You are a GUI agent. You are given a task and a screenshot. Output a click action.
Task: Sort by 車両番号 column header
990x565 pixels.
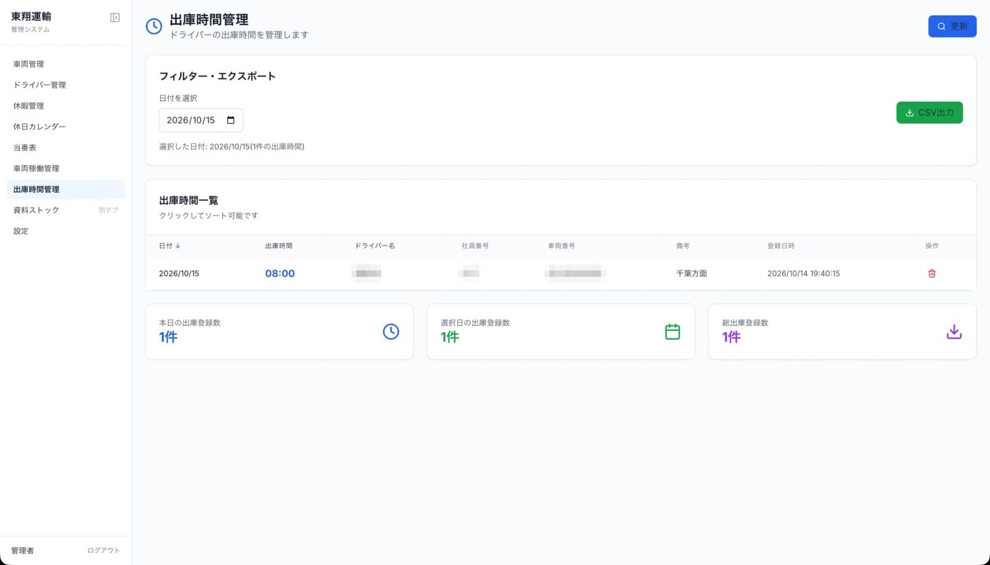(x=561, y=246)
